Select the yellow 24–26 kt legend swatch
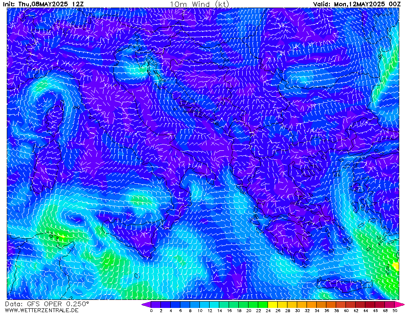This screenshot has width=406, height=313. (272, 305)
